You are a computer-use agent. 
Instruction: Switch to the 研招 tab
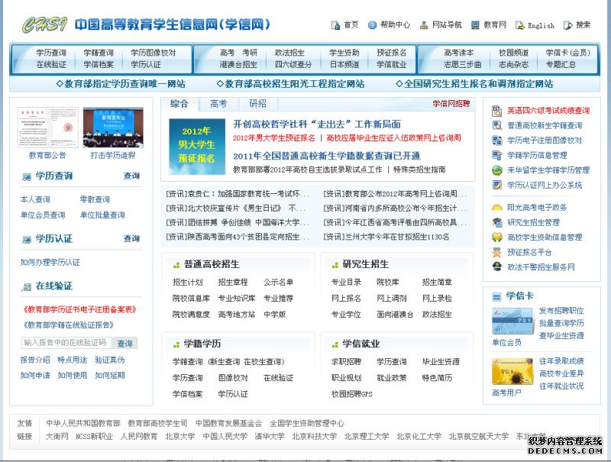258,104
